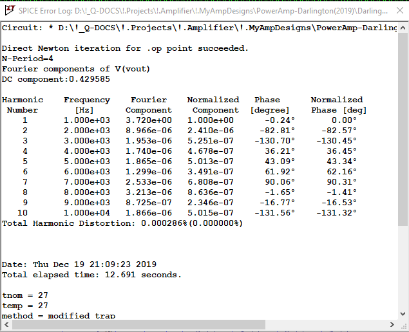The height and width of the screenshot is (332, 409).
Task: Click phase value 43.09°
Action: pos(280,161)
